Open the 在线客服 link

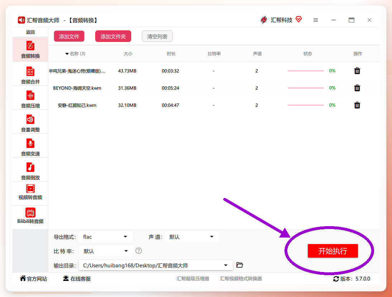(77, 278)
